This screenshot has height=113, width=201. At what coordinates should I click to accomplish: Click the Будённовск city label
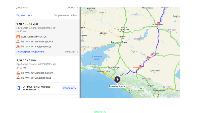(x=155, y=71)
